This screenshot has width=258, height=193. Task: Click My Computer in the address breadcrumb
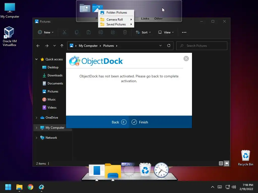click(88, 46)
